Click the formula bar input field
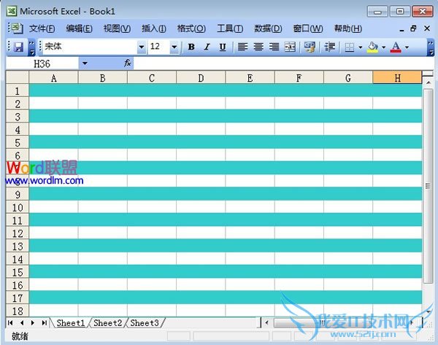Viewport: 438px width, 345px height. coord(277,63)
